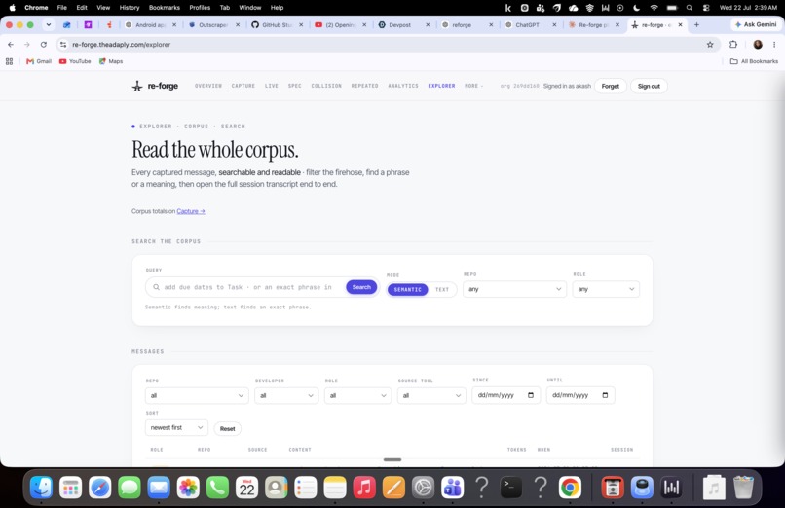Image resolution: width=785 pixels, height=508 pixels.
Task: Open System Settings from the dock
Action: pyautogui.click(x=423, y=488)
